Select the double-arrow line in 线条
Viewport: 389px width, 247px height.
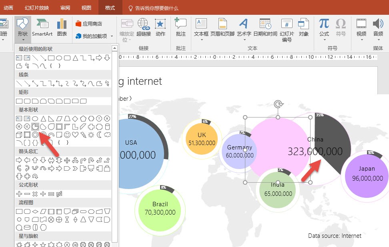point(35,84)
